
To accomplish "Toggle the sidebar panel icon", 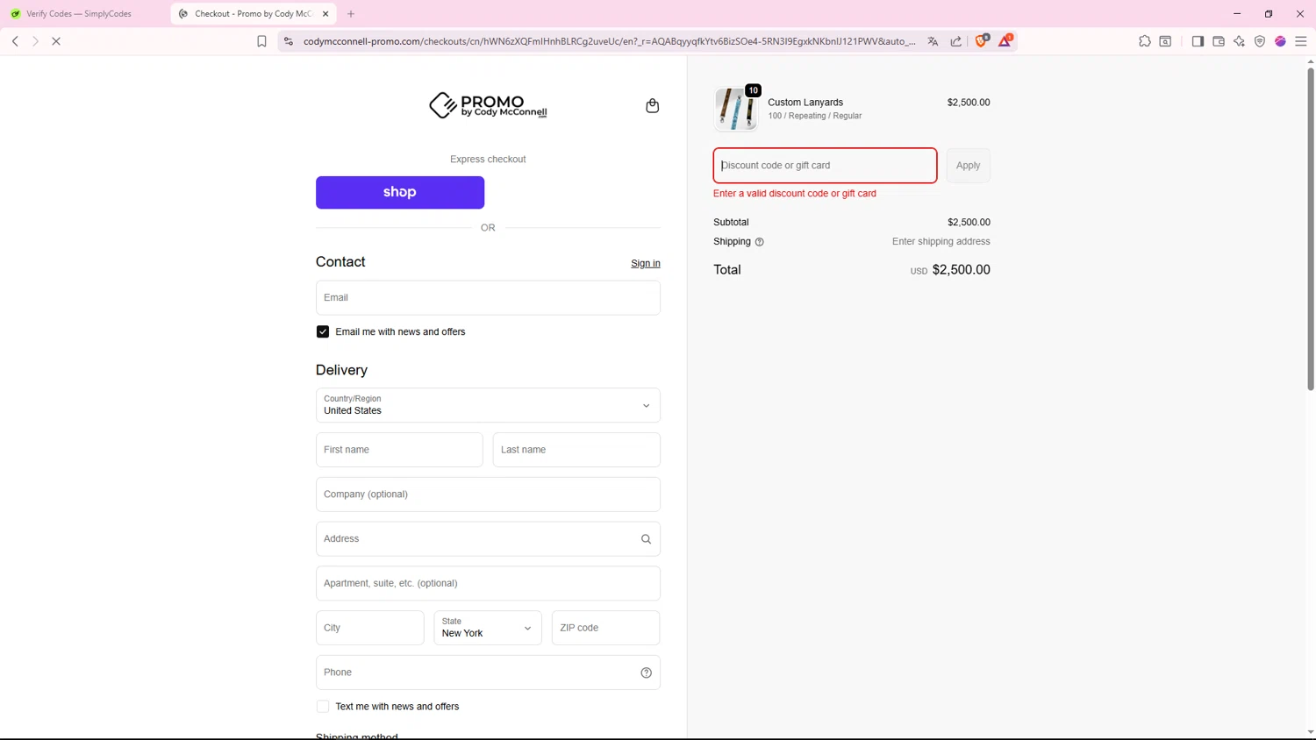I will point(1198,41).
